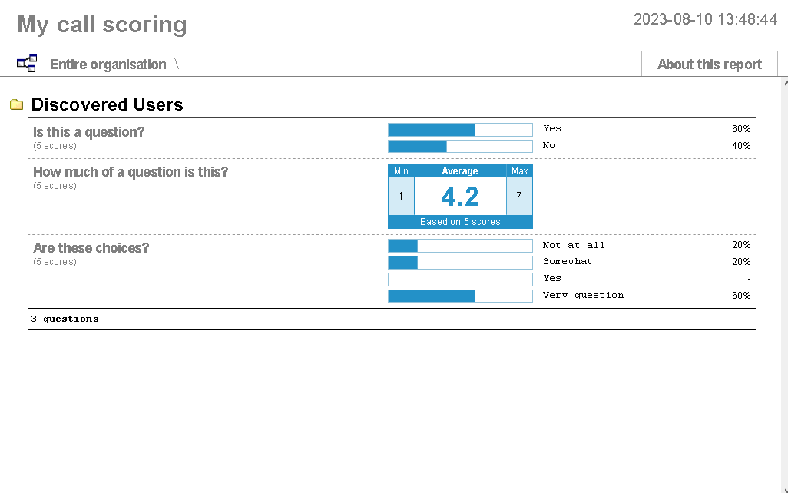Click the organisation hierarchy icon

26,62
